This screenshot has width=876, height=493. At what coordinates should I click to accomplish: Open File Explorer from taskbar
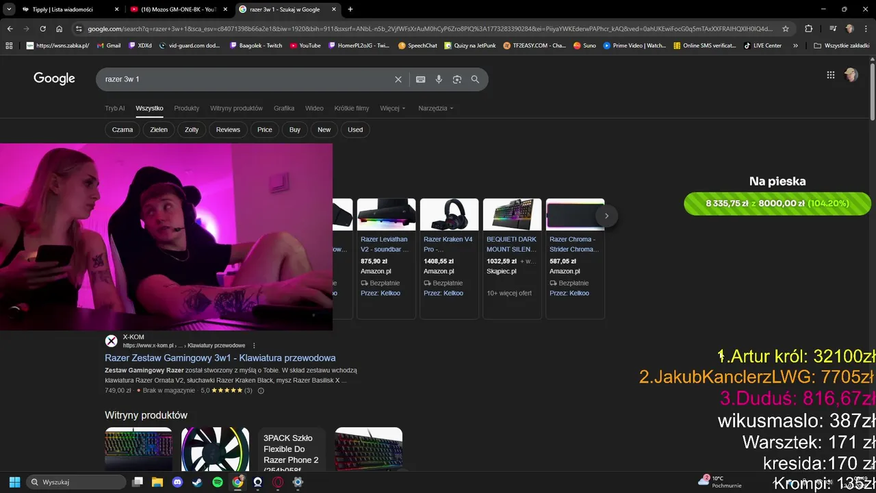click(x=157, y=482)
